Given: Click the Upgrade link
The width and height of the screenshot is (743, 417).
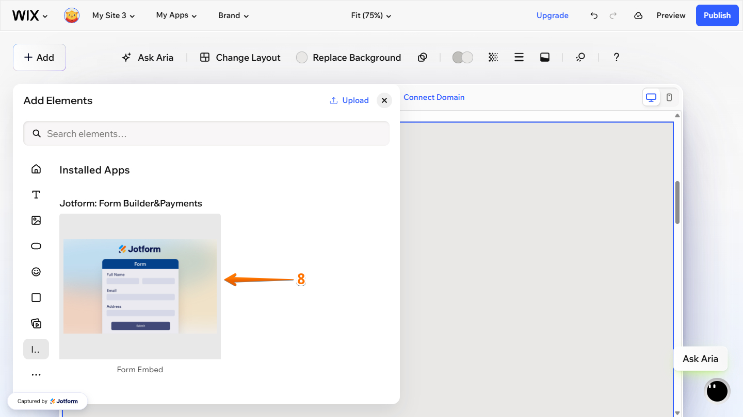Looking at the screenshot, I should [x=552, y=15].
